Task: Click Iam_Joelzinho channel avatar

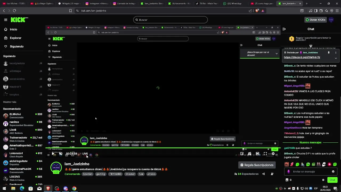Action: [x=56, y=168]
